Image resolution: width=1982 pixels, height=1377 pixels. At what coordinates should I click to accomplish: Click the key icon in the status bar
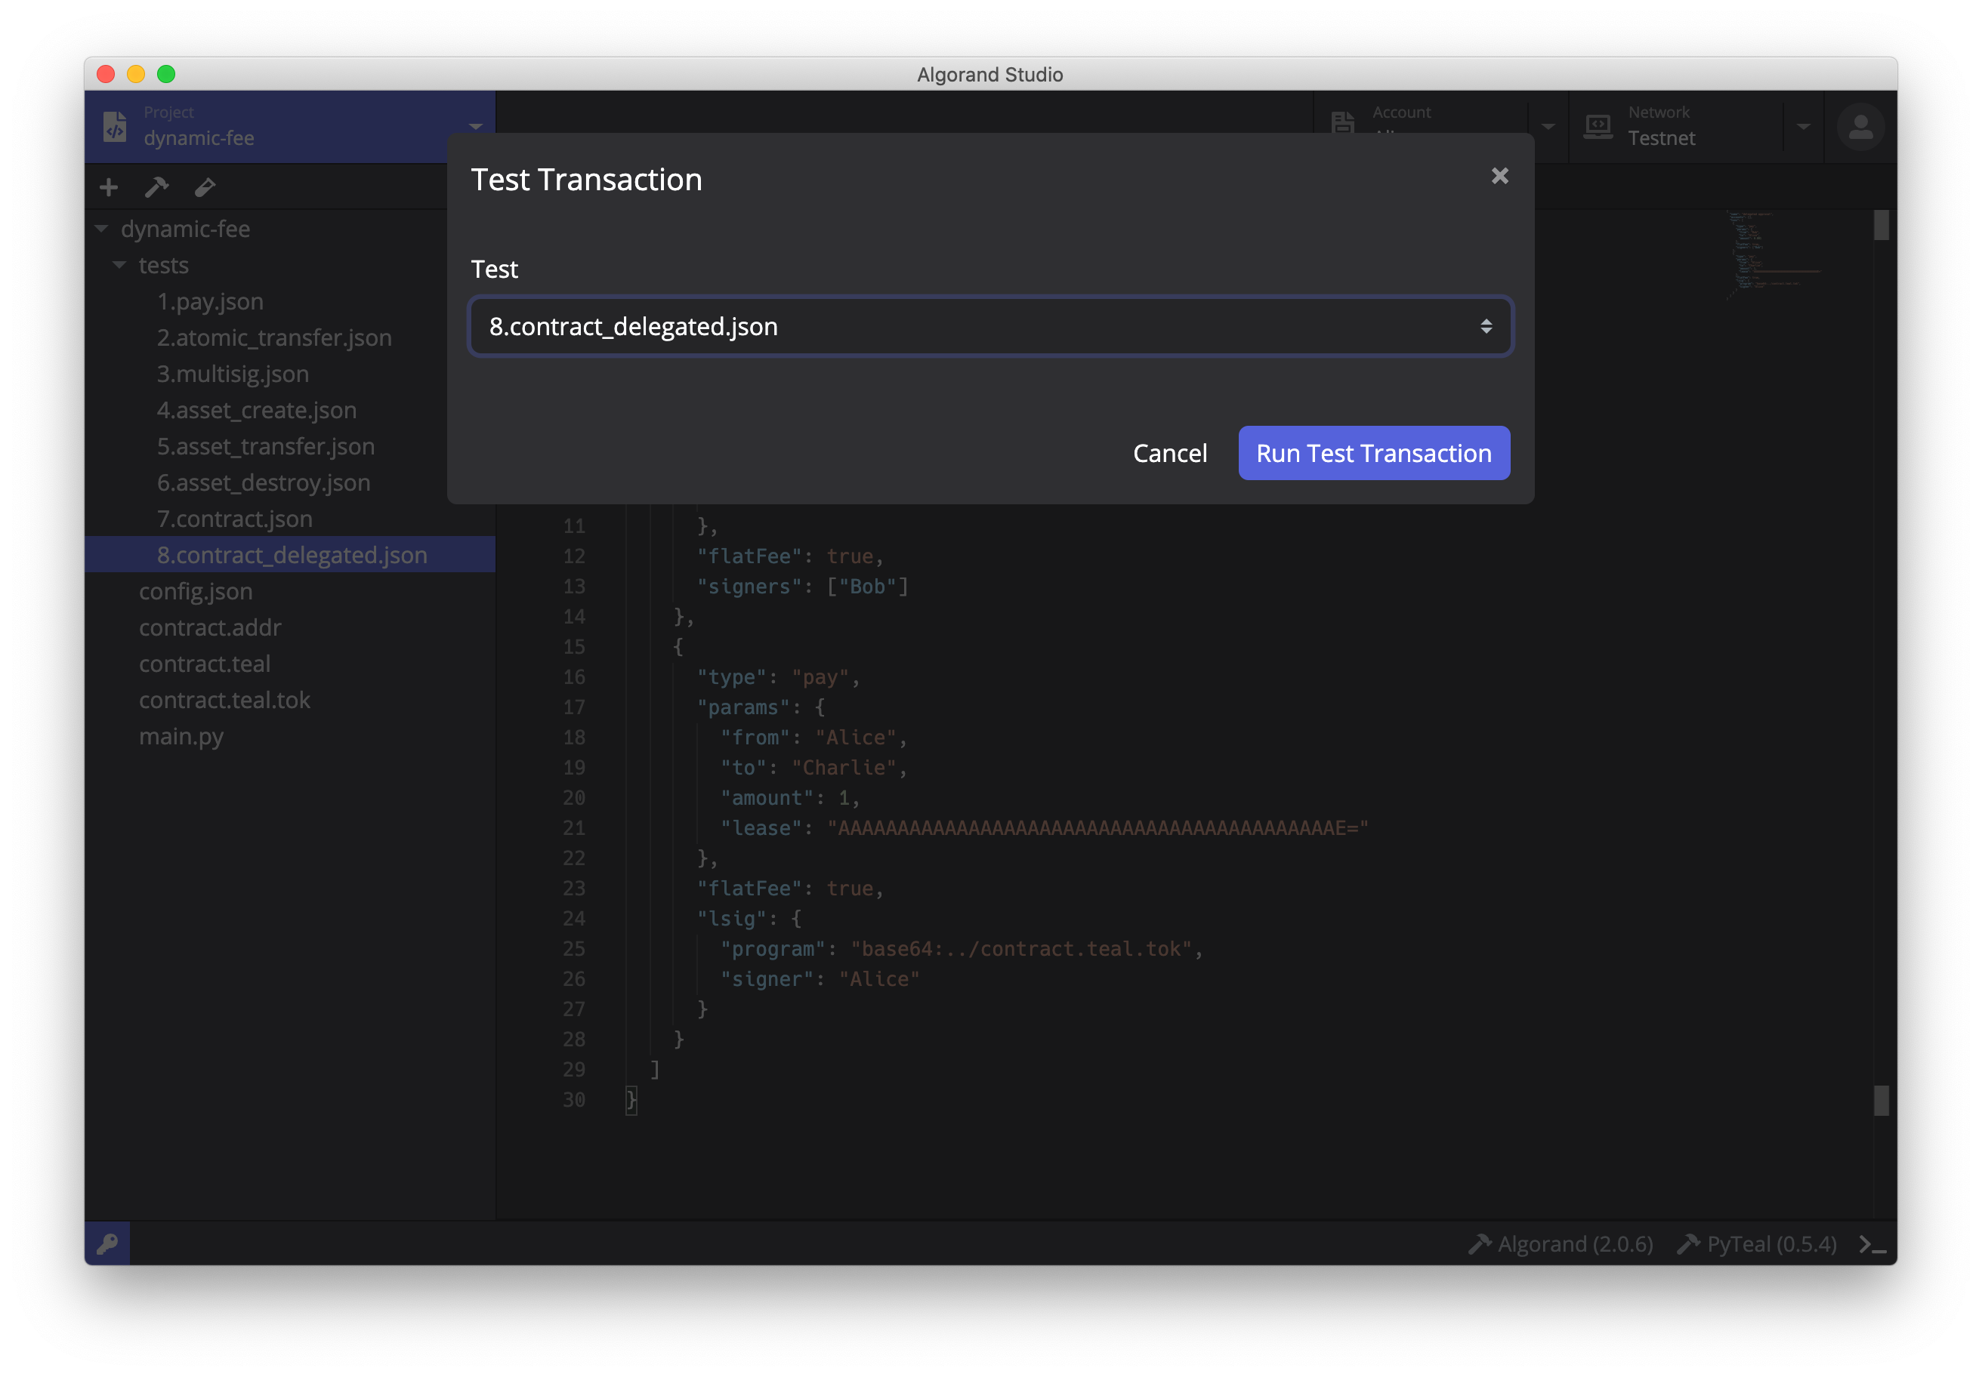tap(107, 1243)
